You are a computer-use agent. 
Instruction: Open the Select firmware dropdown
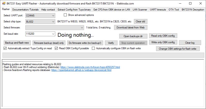(55, 28)
